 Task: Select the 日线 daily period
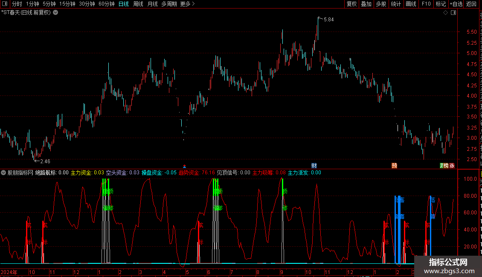point(124,4)
